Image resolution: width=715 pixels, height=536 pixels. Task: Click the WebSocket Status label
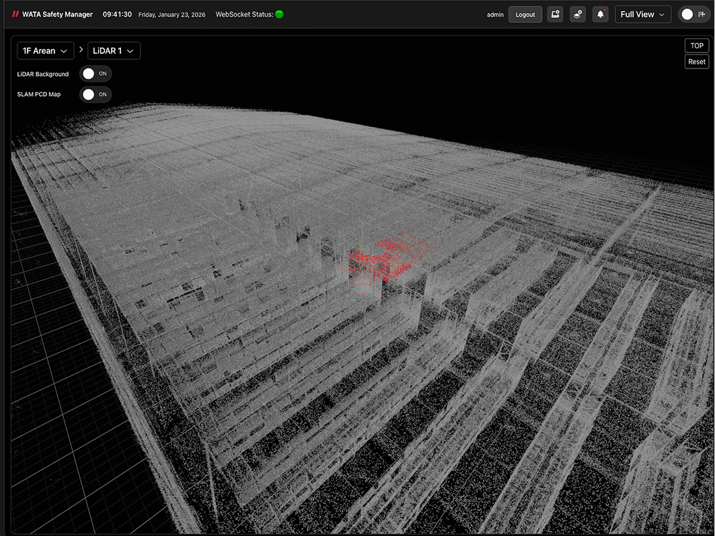coord(244,15)
